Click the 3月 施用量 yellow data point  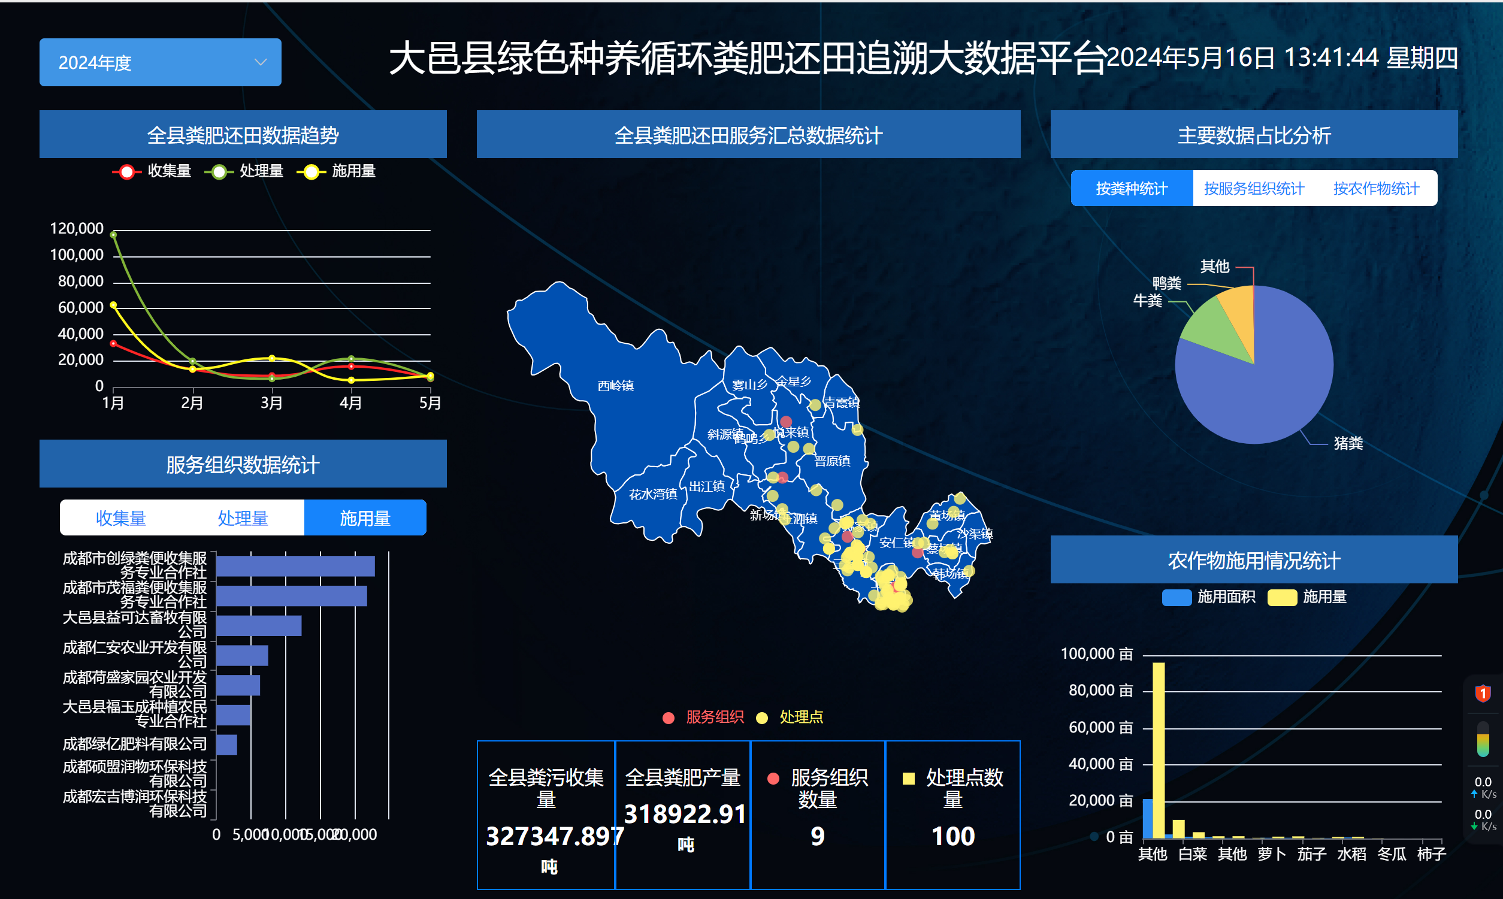coord(272,359)
